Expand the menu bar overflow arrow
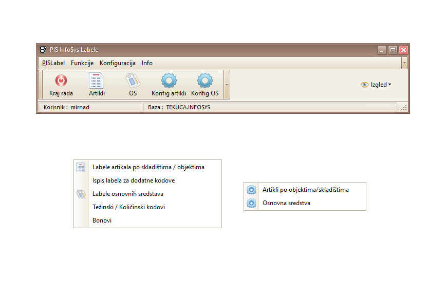Screen dimensions: 447x302 pyautogui.click(x=404, y=63)
